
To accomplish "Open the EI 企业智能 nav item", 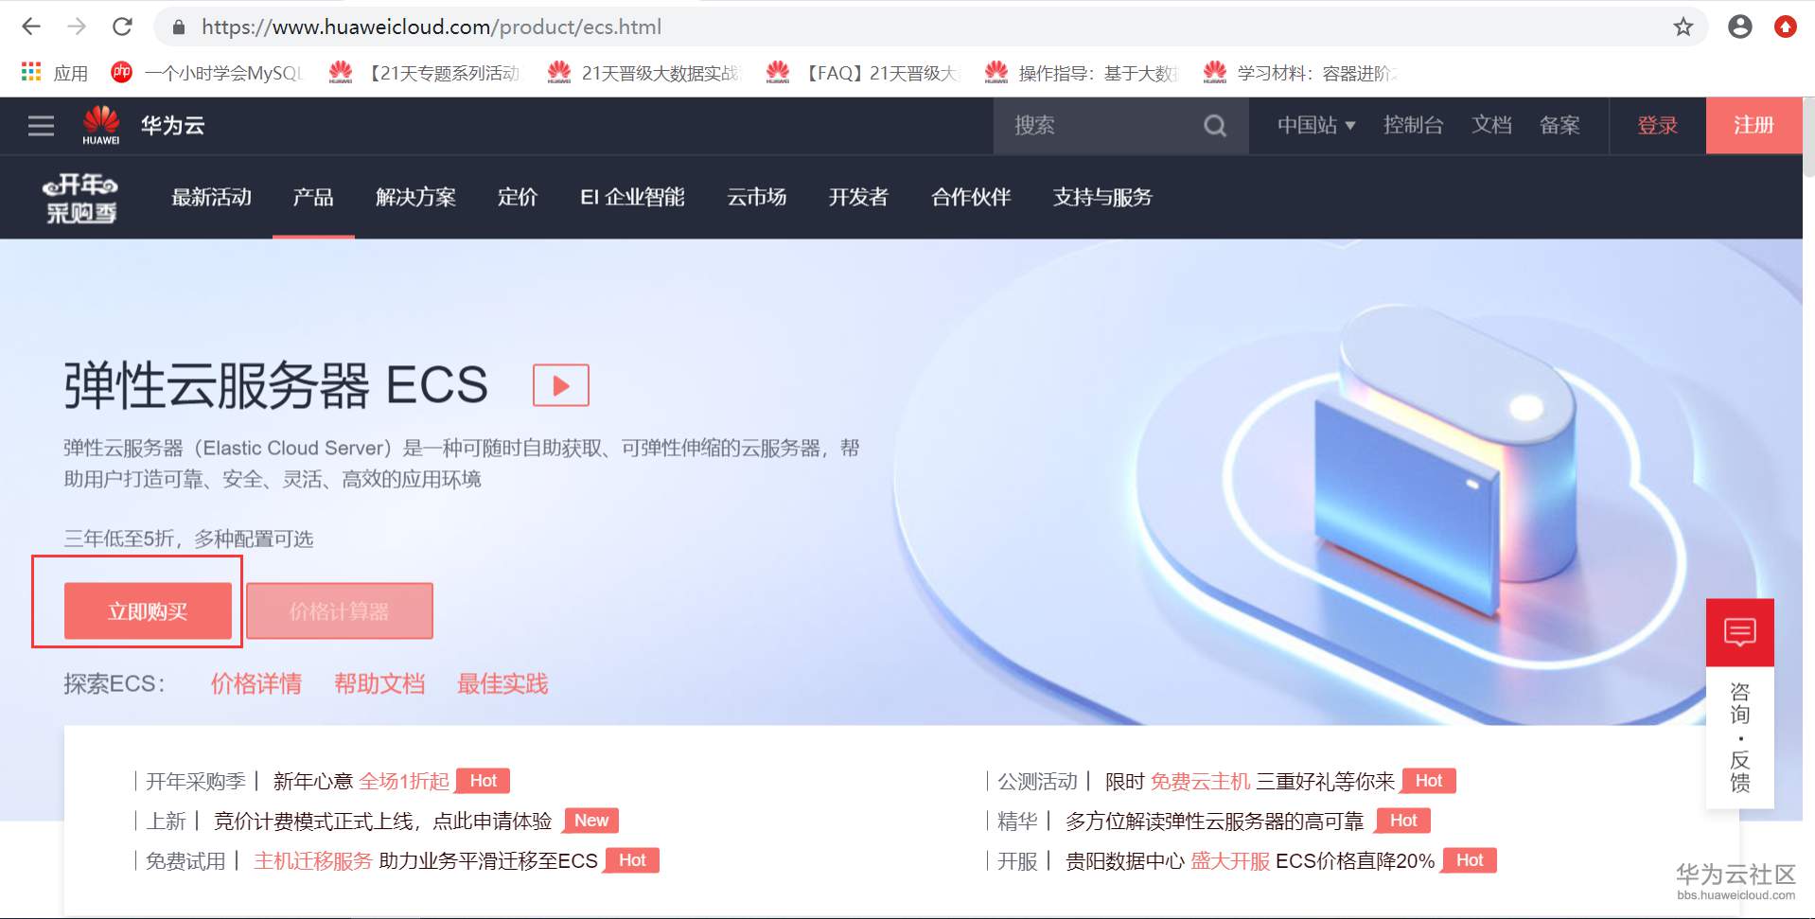I will point(632,197).
